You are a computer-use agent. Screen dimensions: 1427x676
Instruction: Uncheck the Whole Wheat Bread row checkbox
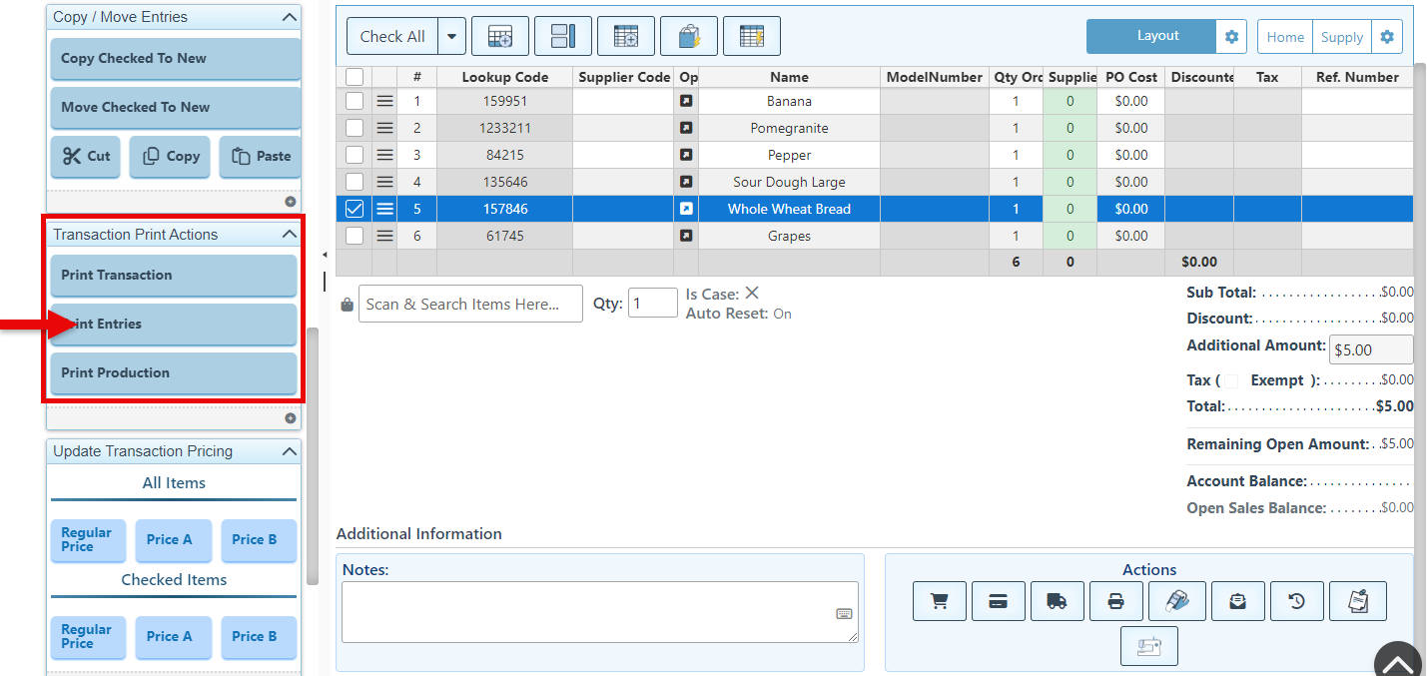355,209
